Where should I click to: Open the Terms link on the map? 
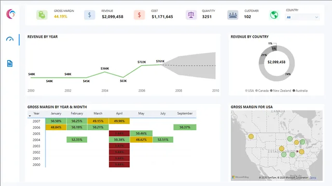(x=313, y=178)
